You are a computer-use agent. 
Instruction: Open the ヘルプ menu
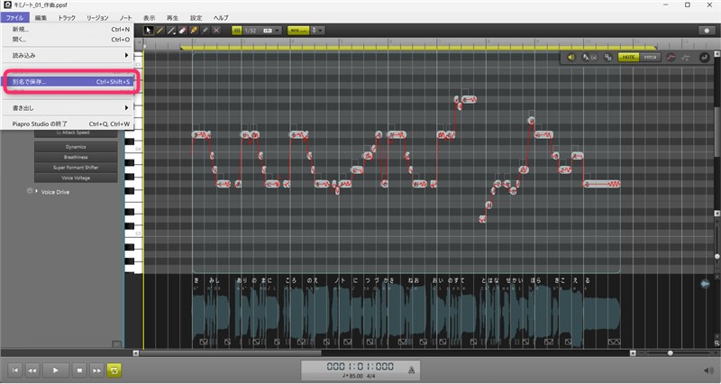pos(221,17)
